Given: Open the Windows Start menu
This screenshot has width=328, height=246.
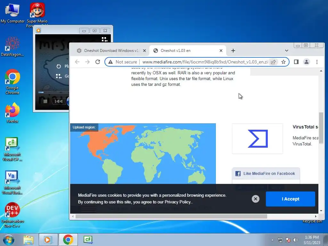Looking at the screenshot, I should tap(8, 240).
